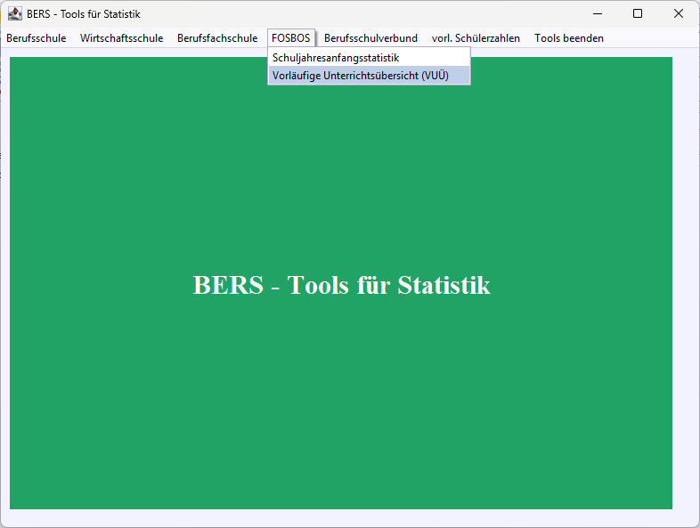Maximize the BERS window
The height and width of the screenshot is (528, 700).
[x=638, y=13]
